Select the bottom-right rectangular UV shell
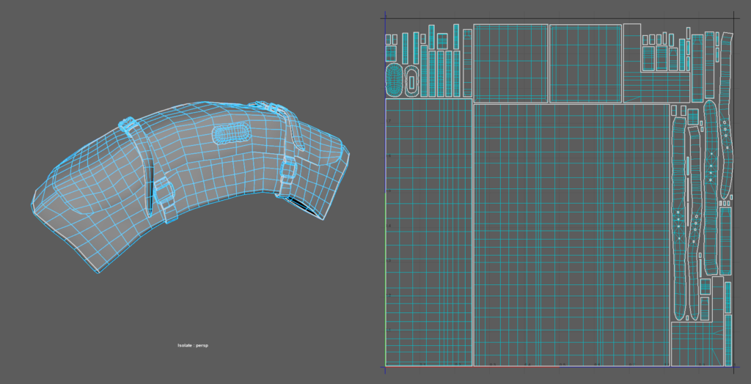 tap(696, 344)
